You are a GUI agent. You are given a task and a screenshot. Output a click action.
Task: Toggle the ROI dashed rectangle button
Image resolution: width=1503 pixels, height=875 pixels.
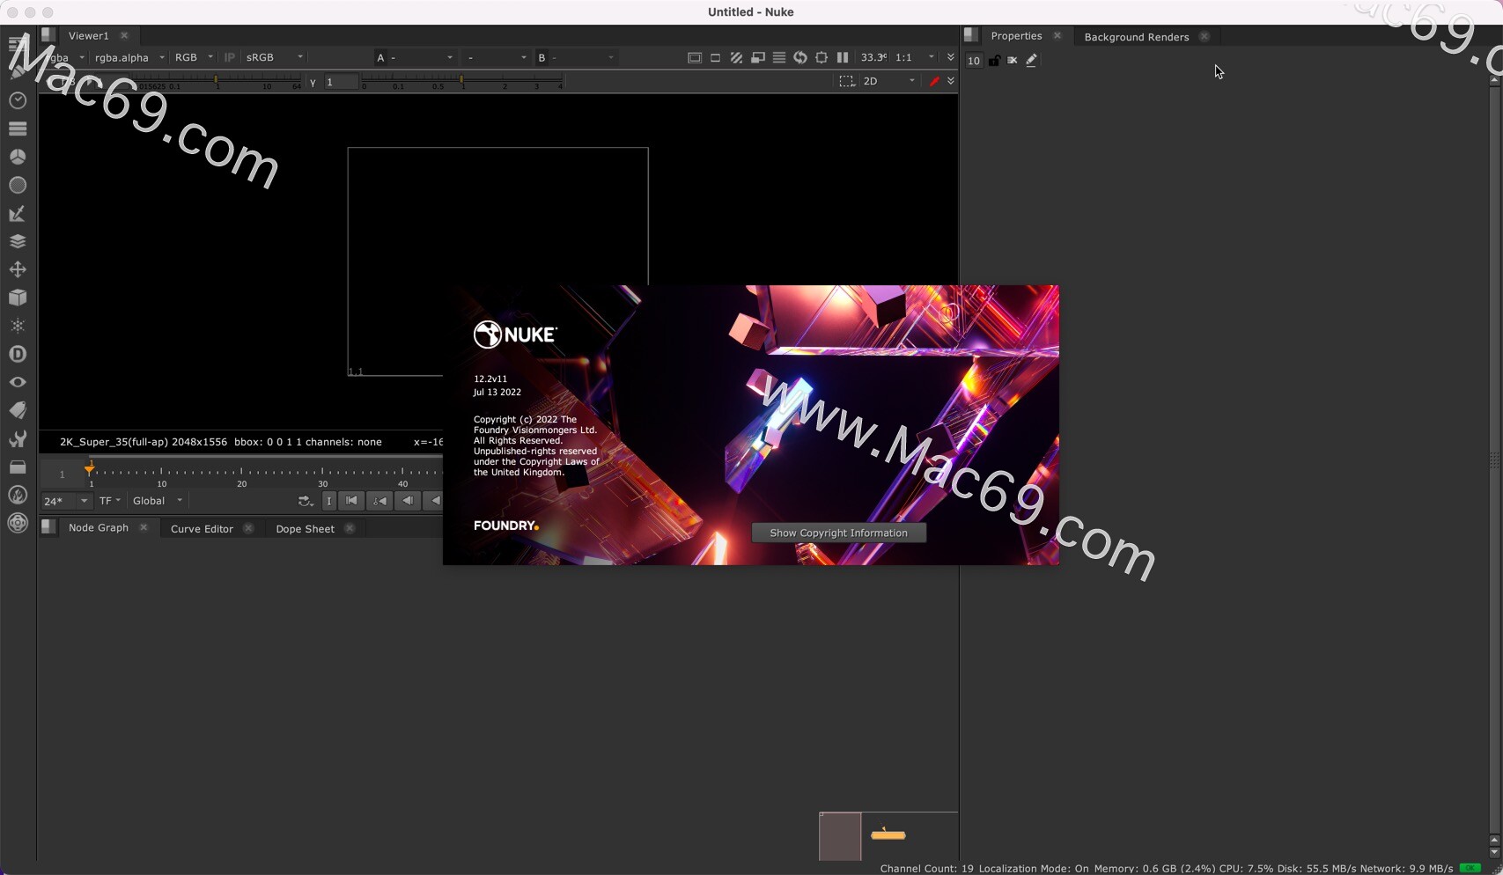tap(846, 81)
